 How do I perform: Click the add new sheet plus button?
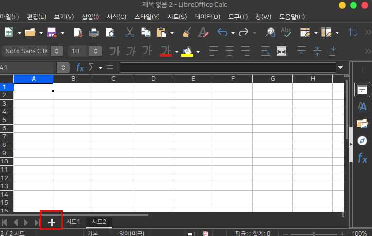point(52,222)
